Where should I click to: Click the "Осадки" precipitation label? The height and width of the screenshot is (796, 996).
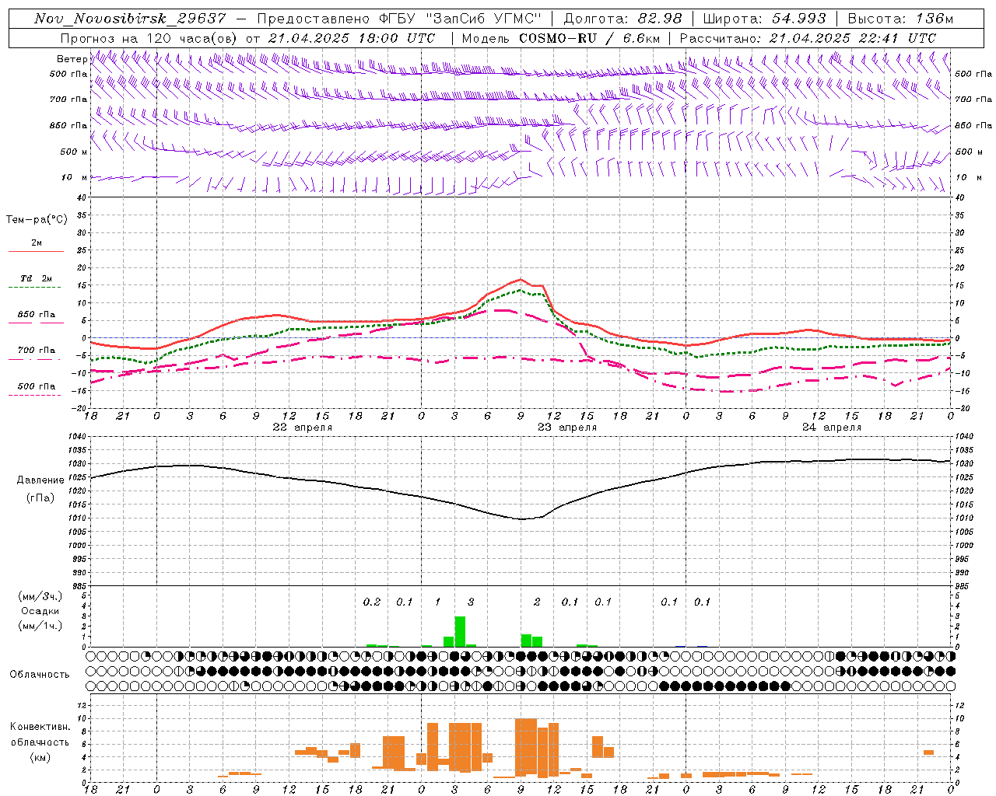(40, 611)
